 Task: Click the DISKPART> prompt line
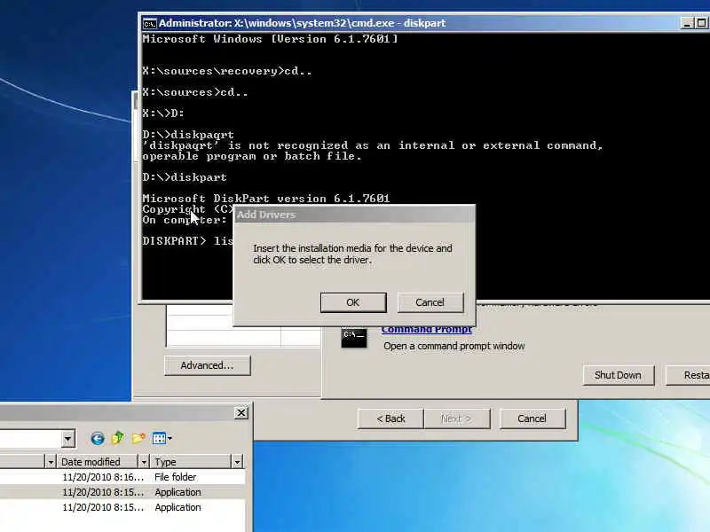(187, 241)
